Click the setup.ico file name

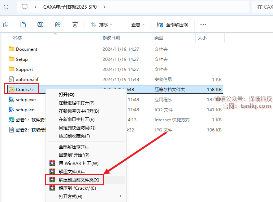click(x=25, y=110)
